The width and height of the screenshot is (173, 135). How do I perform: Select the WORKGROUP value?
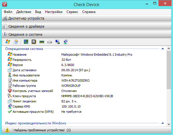[x=71, y=86]
